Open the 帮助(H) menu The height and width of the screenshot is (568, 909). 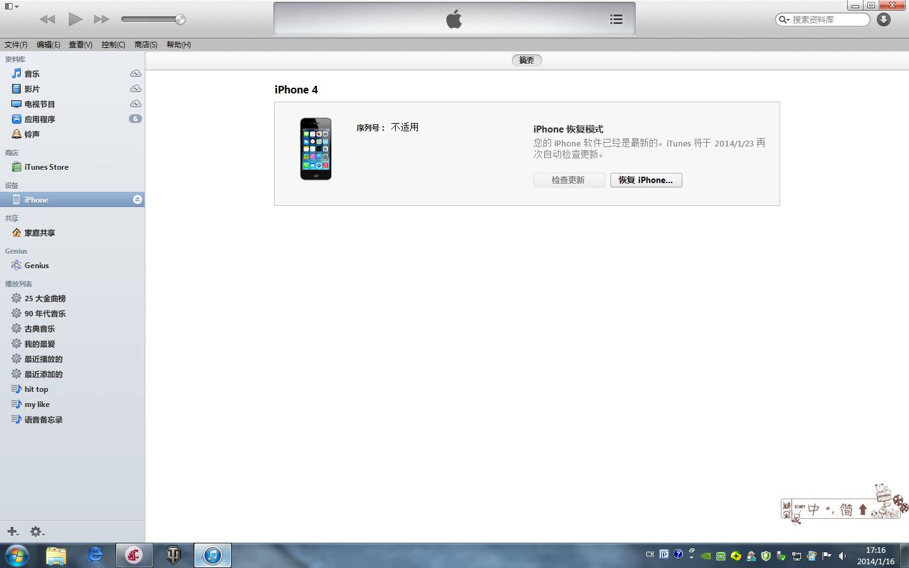click(179, 45)
